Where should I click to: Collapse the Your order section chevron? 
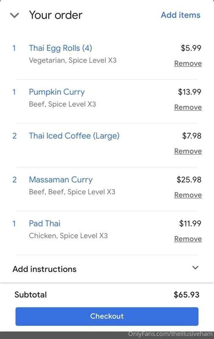coord(14,16)
